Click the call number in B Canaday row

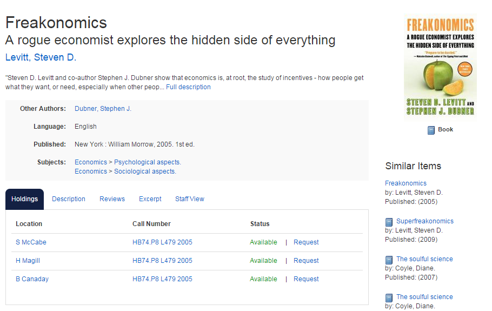pyautogui.click(x=162, y=279)
